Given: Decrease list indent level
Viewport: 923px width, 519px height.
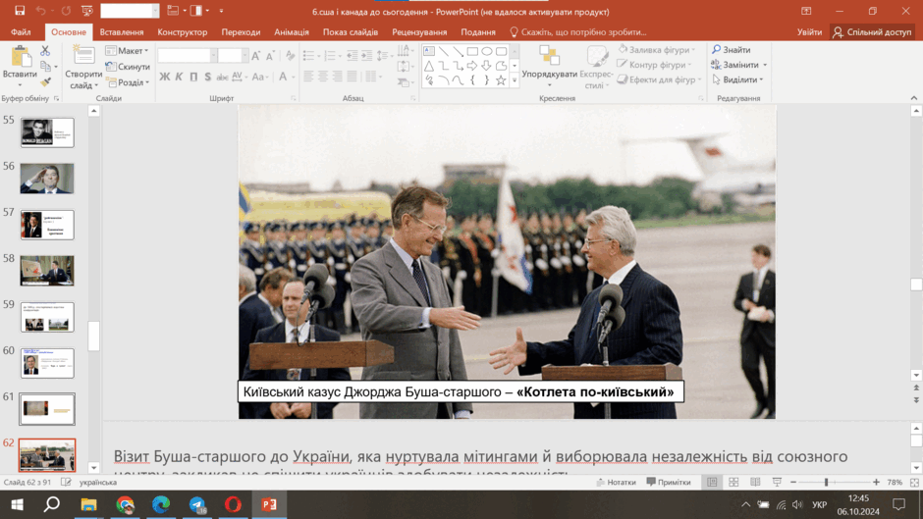Looking at the screenshot, I should [x=352, y=56].
